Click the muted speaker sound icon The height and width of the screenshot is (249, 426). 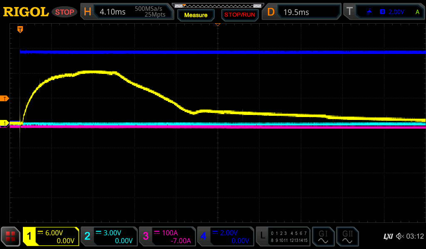(399, 237)
